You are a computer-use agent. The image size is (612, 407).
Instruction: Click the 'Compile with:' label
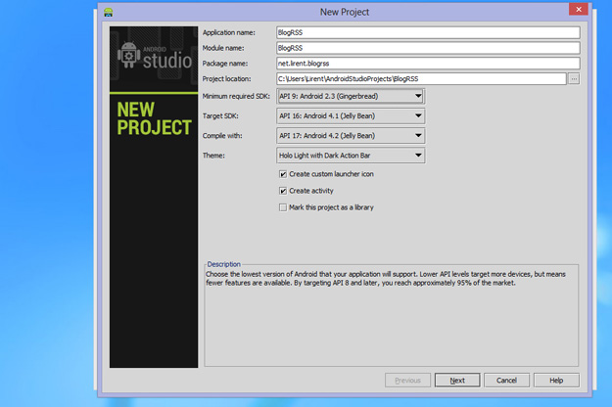pos(222,136)
